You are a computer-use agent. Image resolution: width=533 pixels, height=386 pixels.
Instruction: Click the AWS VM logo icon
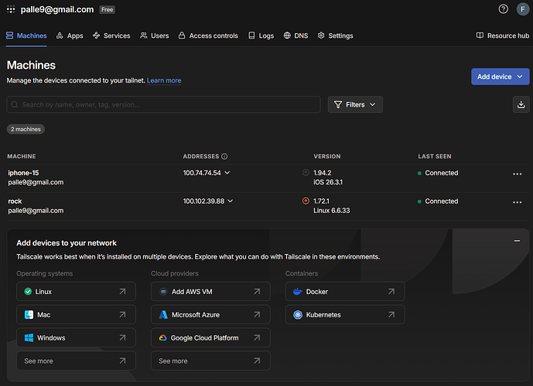(163, 292)
